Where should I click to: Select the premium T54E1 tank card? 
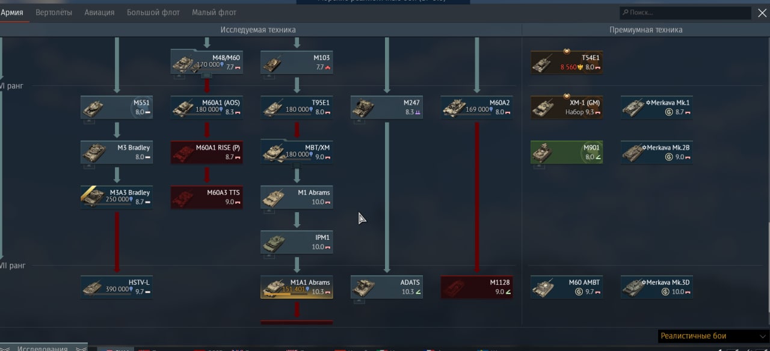567,63
